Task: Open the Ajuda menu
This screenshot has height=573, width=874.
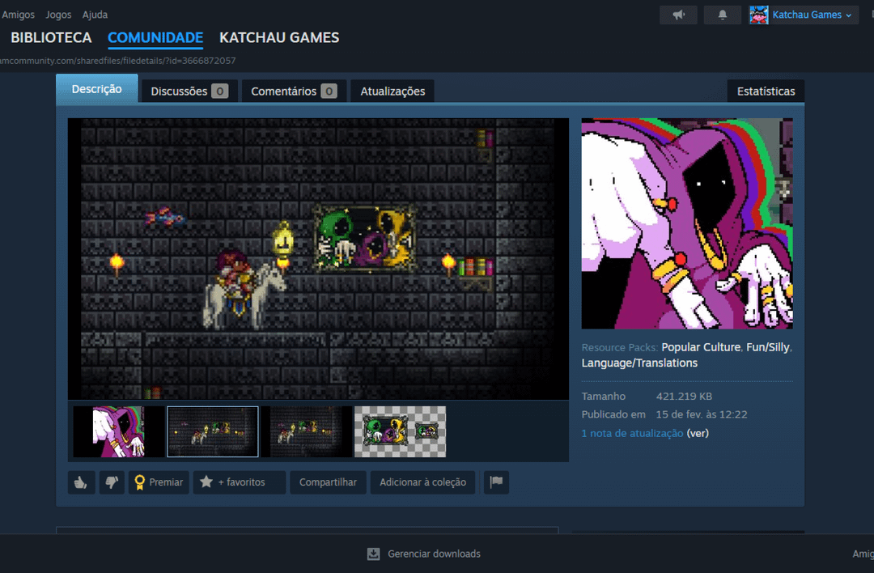Action: 95,15
